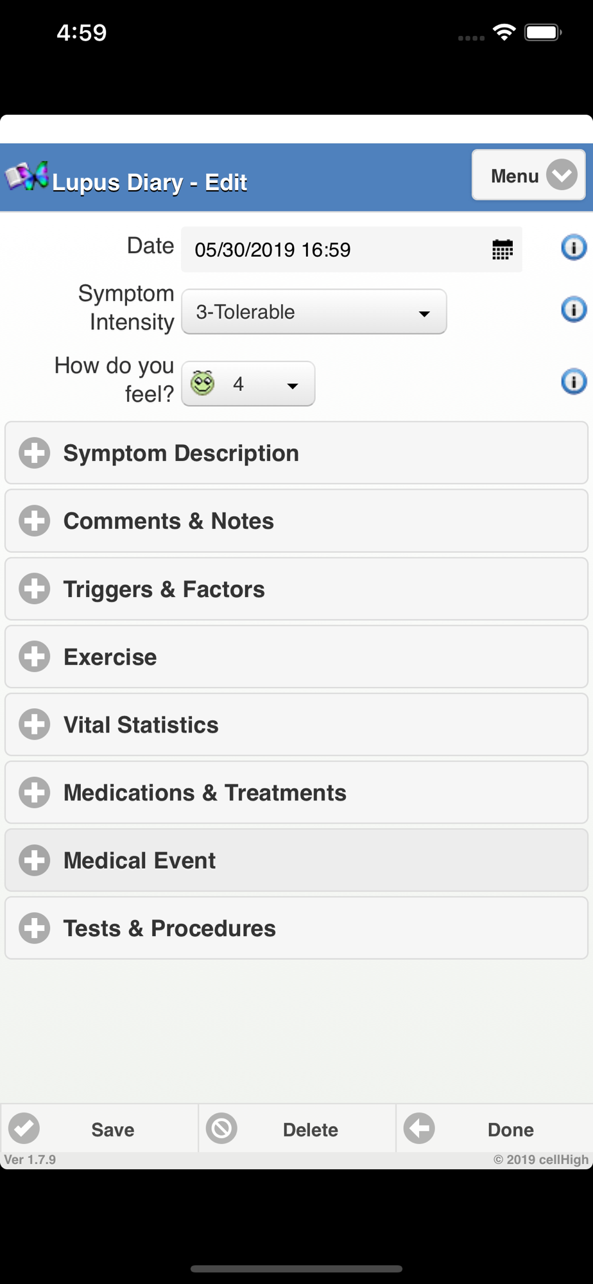Tap the info icon beside How do you feel
The width and height of the screenshot is (593, 1284).
pyautogui.click(x=573, y=381)
